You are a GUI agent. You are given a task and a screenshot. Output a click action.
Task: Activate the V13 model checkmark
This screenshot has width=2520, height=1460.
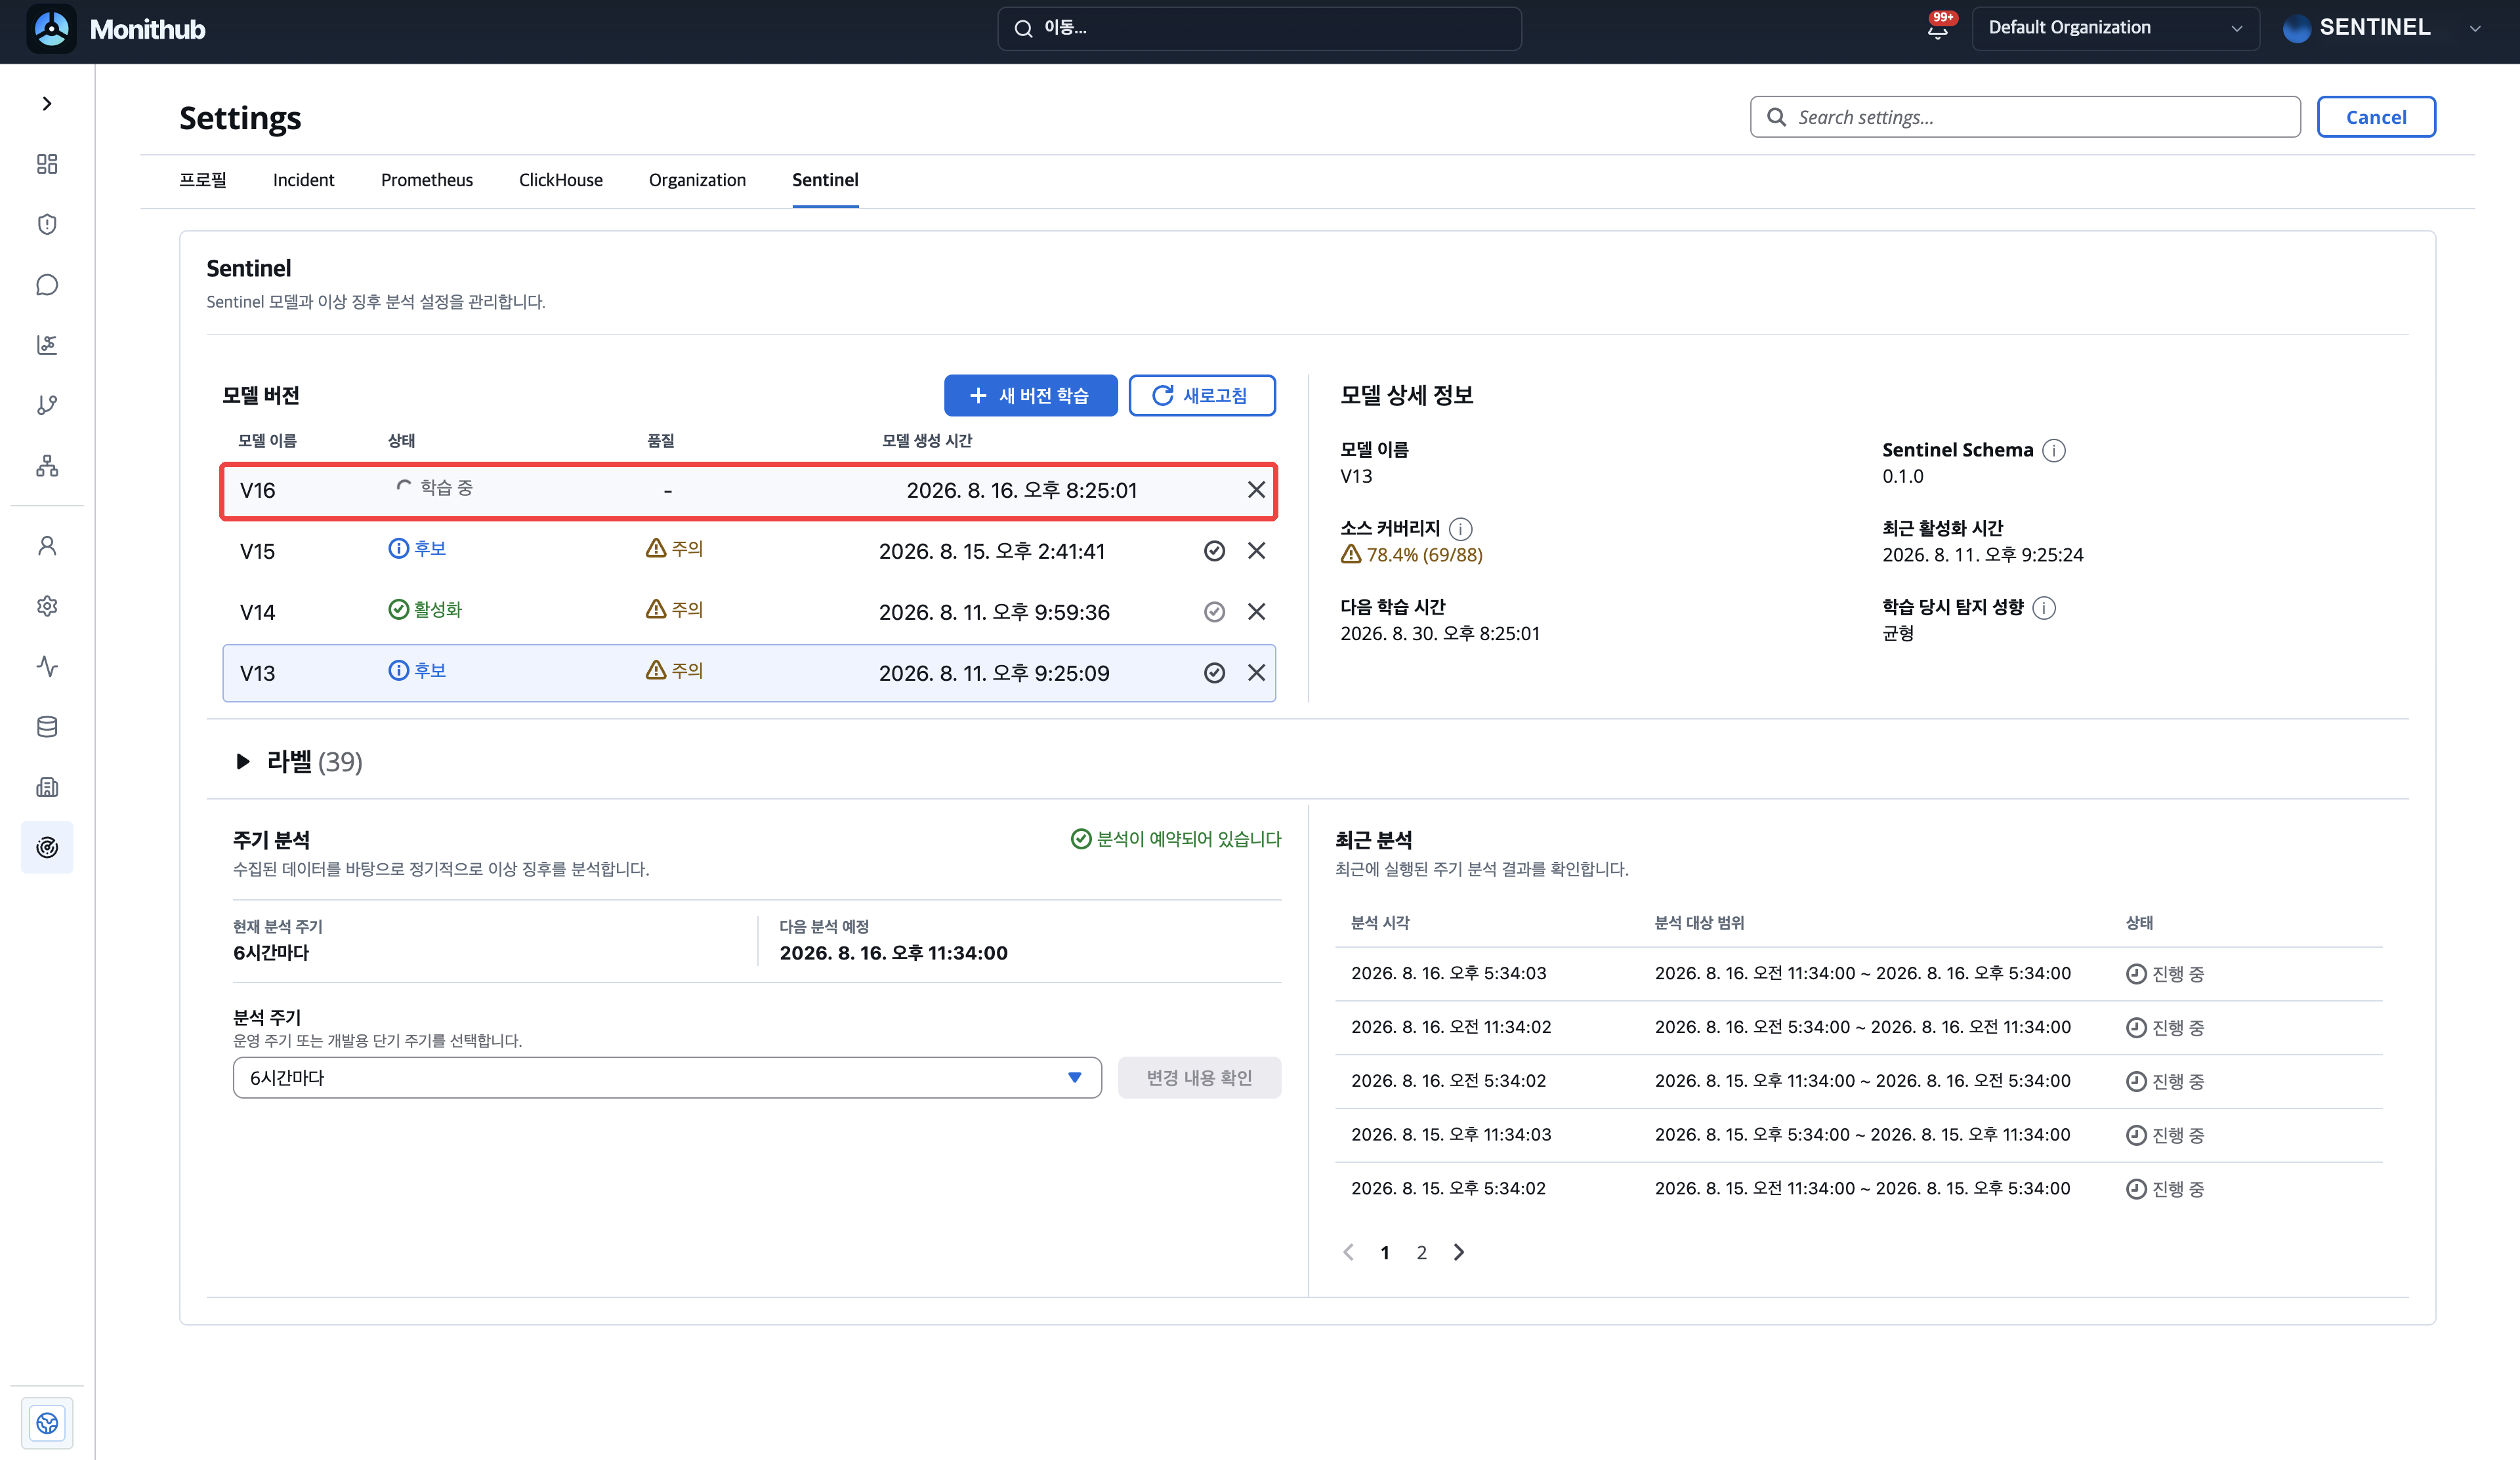tap(1214, 672)
